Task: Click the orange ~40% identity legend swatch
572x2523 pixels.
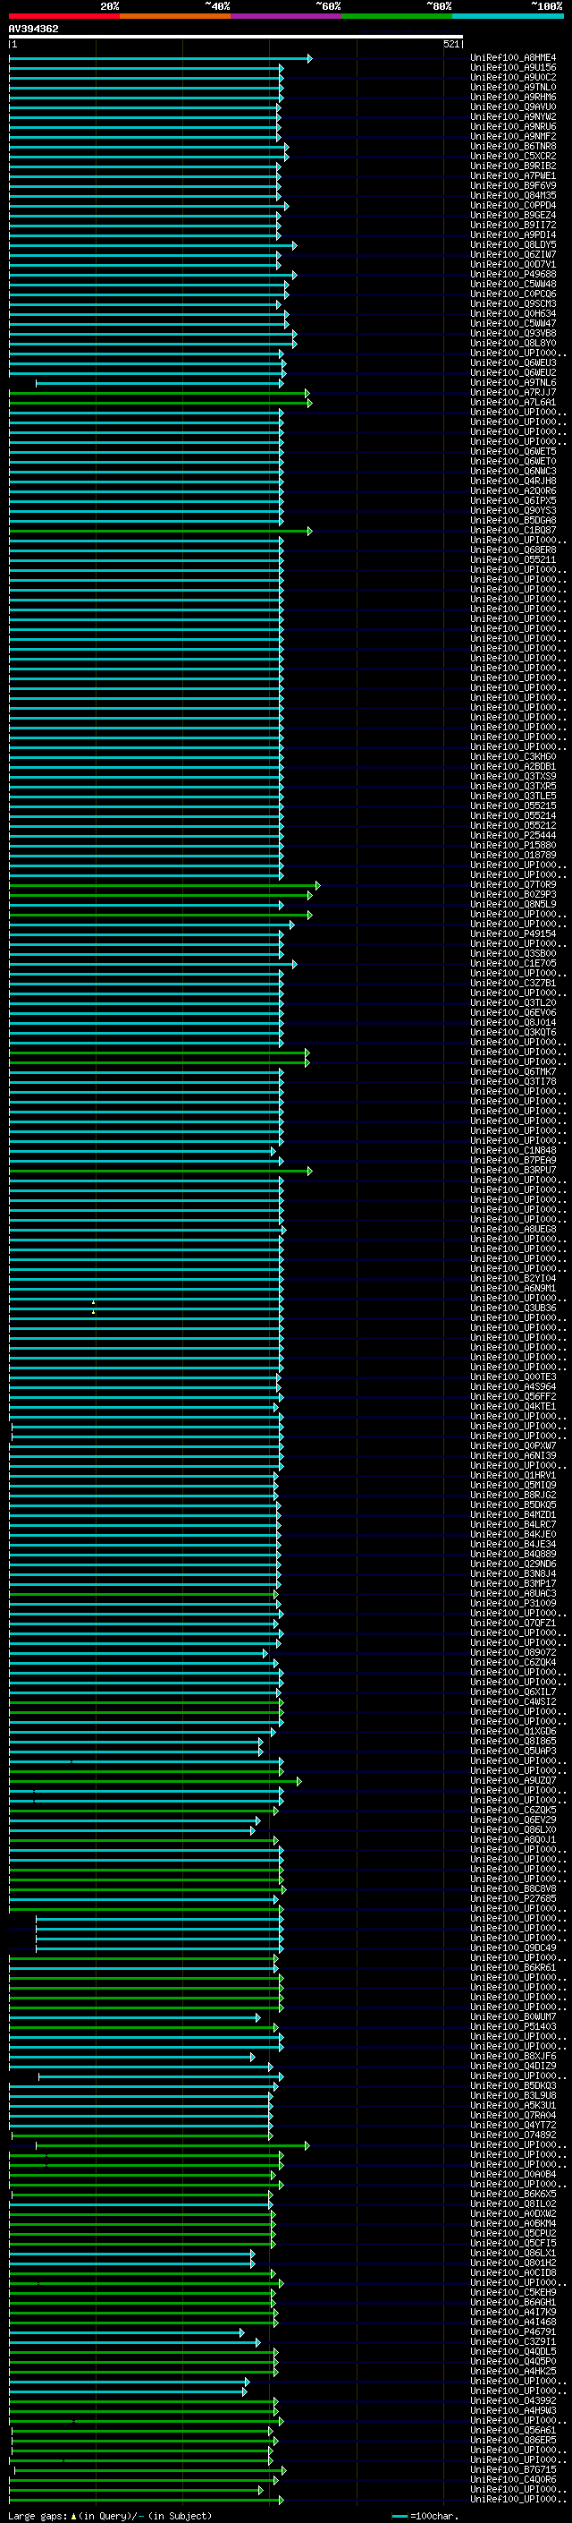Action: [x=175, y=16]
